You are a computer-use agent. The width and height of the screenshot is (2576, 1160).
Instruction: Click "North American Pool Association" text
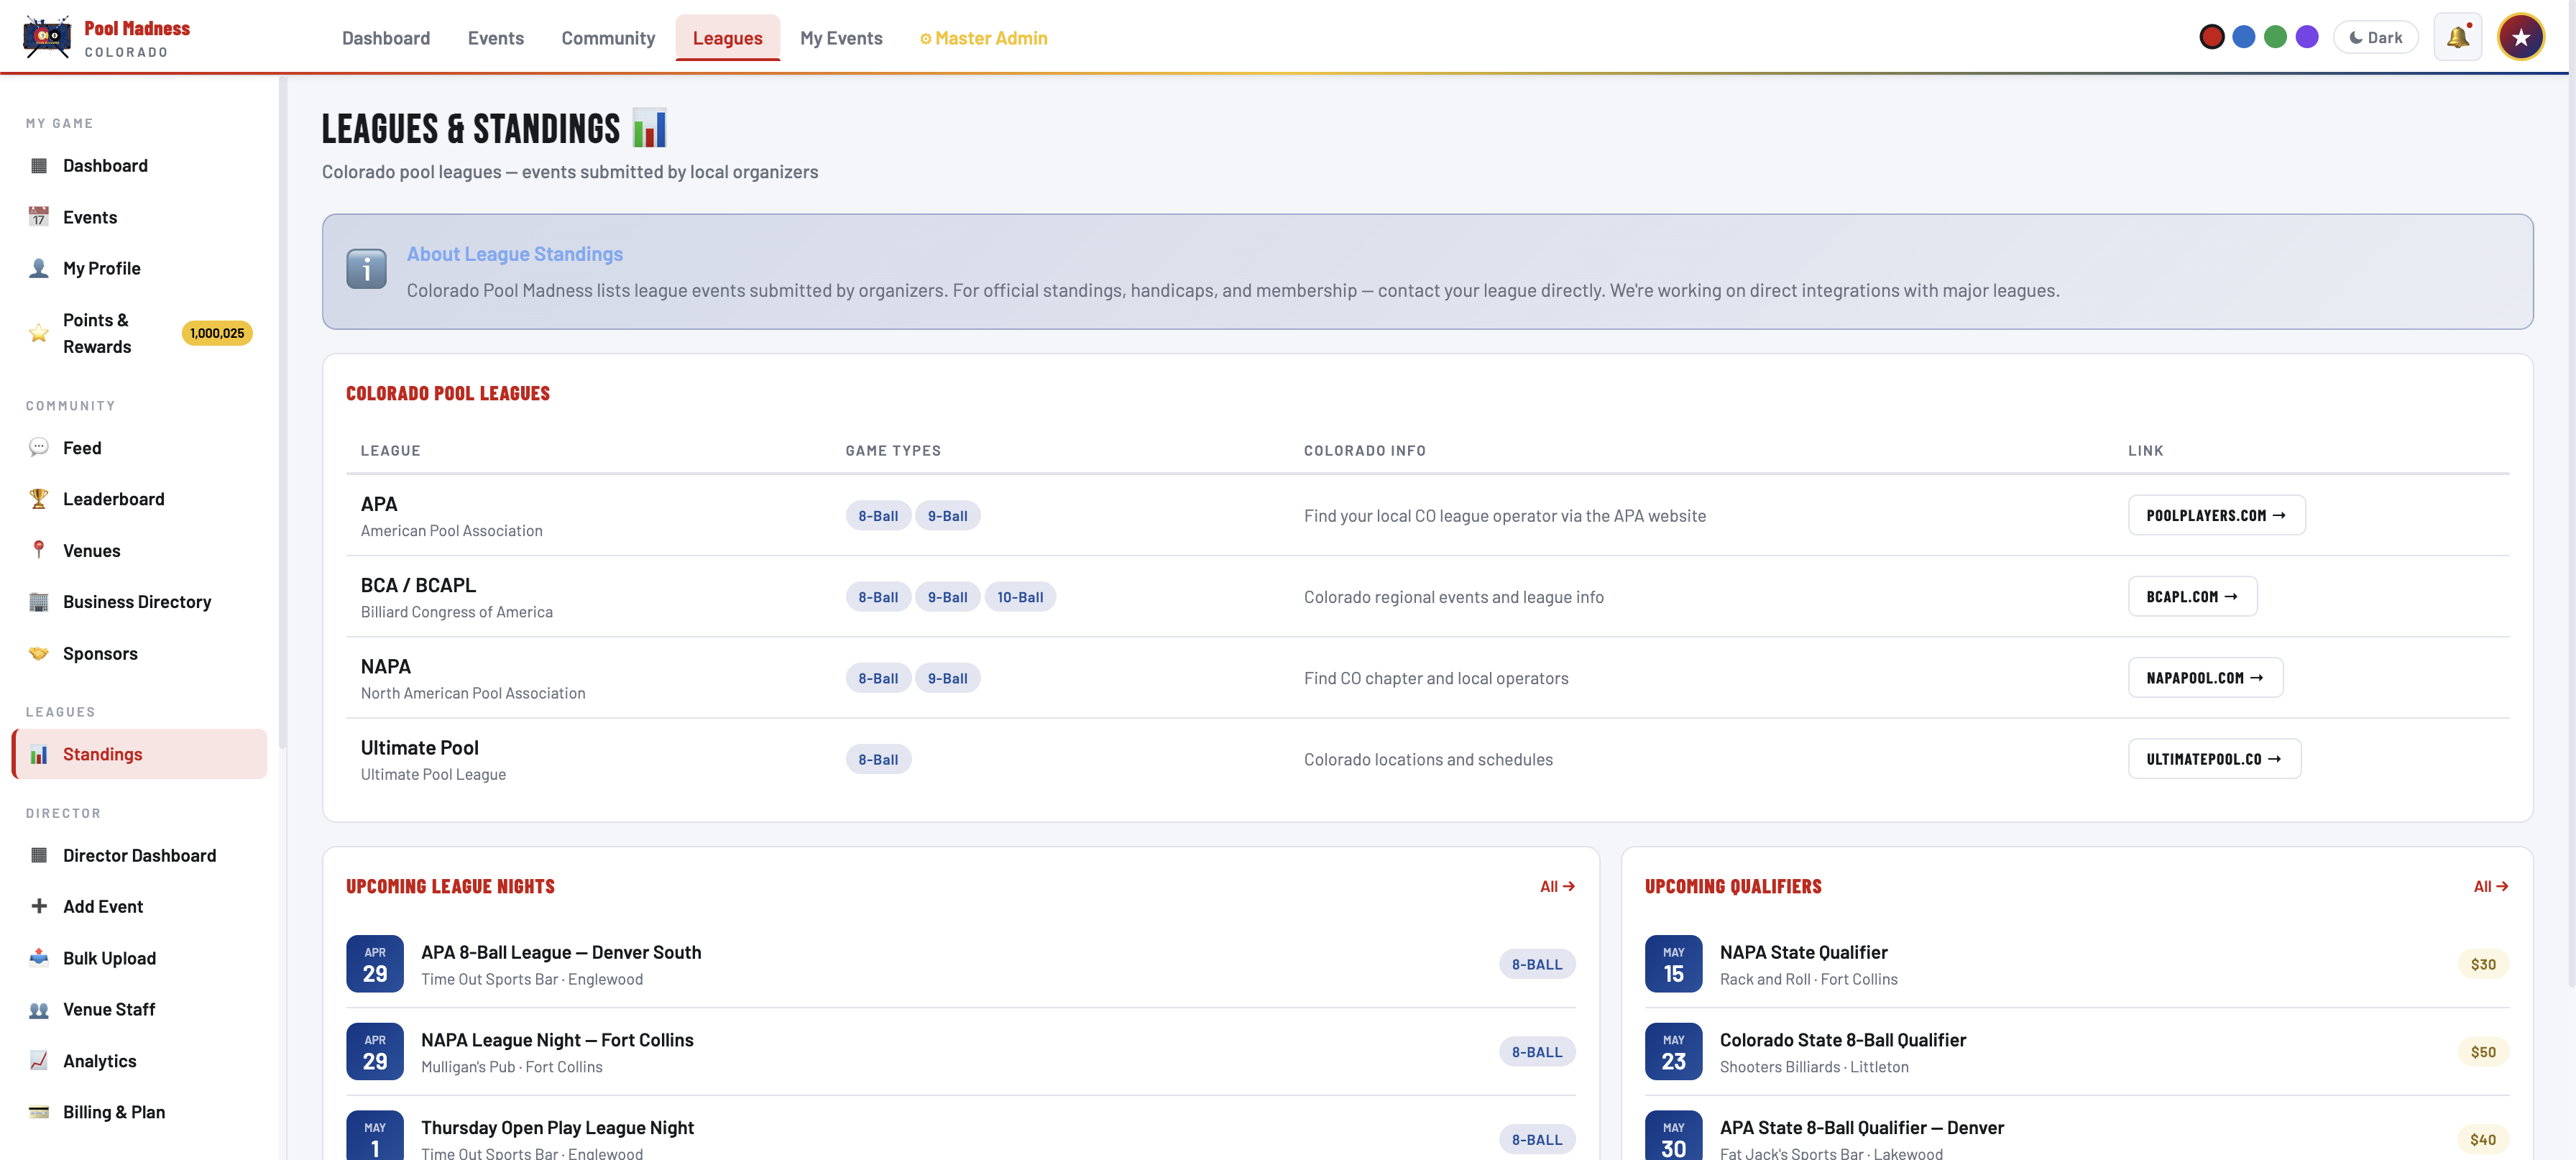473,693
